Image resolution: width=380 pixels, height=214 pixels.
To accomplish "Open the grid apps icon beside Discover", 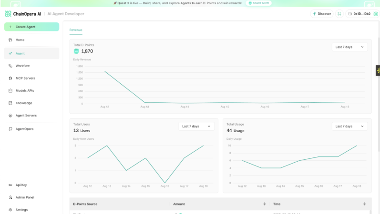I will 339,14.
